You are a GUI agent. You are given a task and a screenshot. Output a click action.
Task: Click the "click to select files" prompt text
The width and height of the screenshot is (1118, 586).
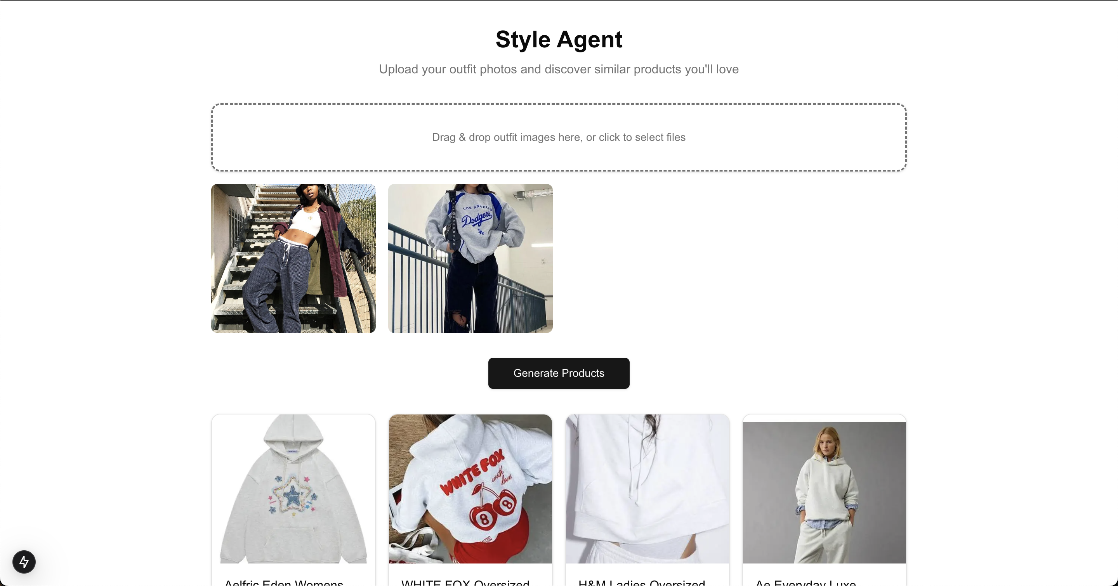tap(642, 137)
